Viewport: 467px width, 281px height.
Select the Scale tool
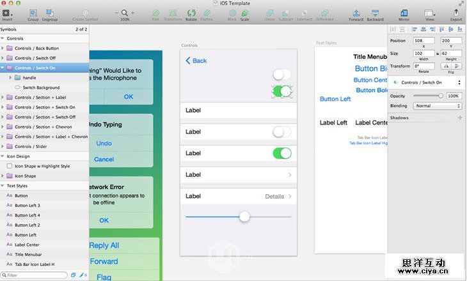[245, 13]
